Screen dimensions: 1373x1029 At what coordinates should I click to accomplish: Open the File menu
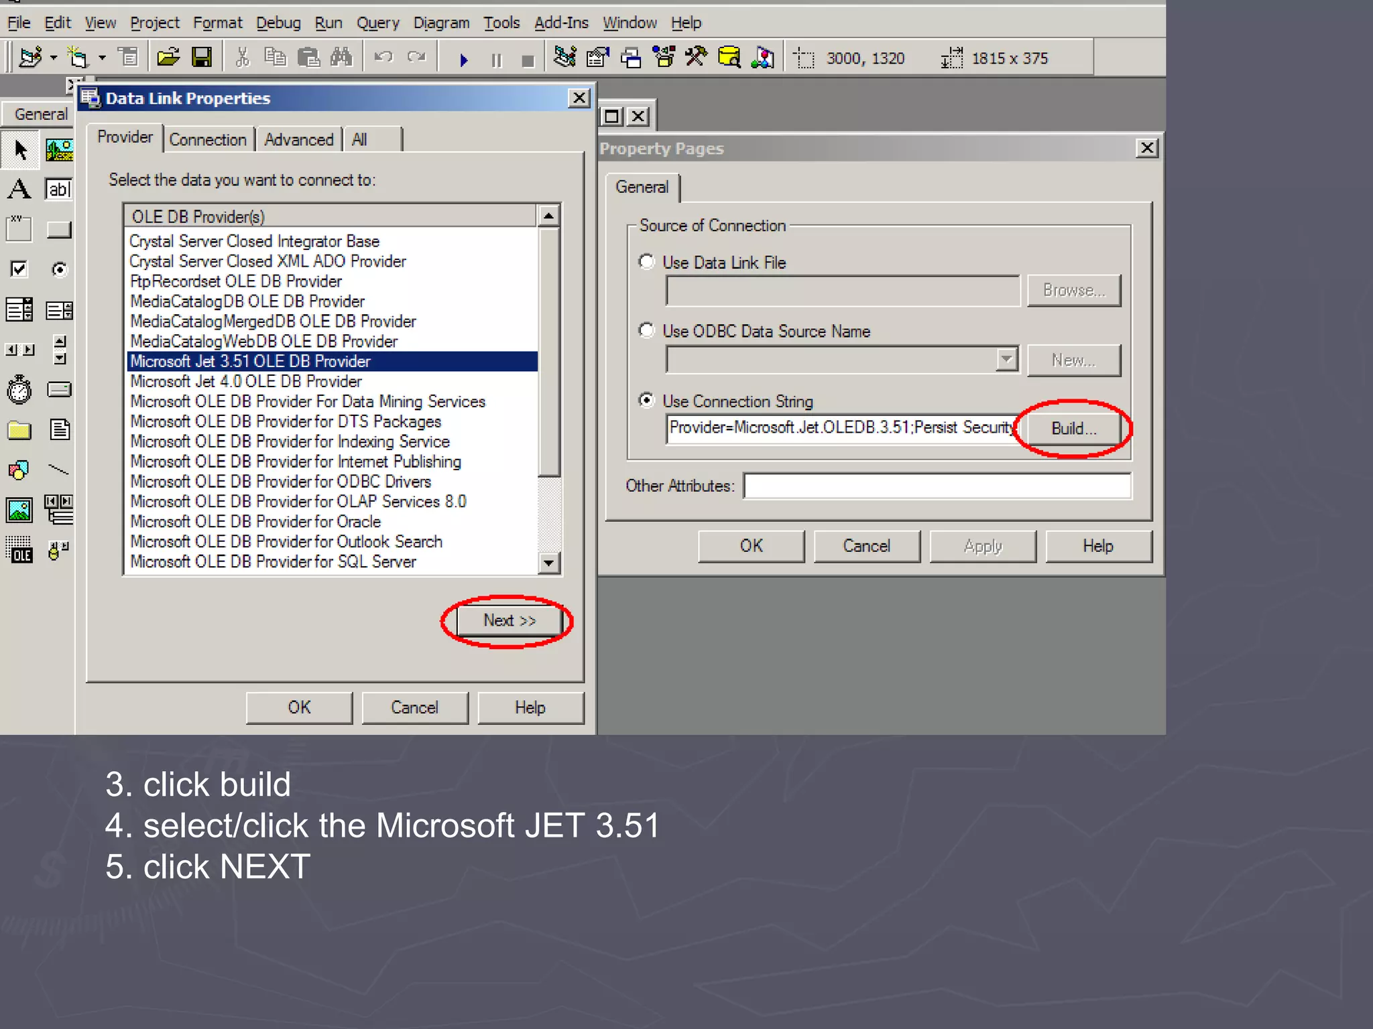19,23
